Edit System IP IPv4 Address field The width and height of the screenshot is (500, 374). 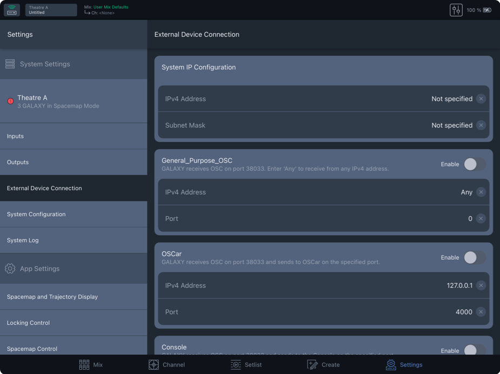pos(323,99)
